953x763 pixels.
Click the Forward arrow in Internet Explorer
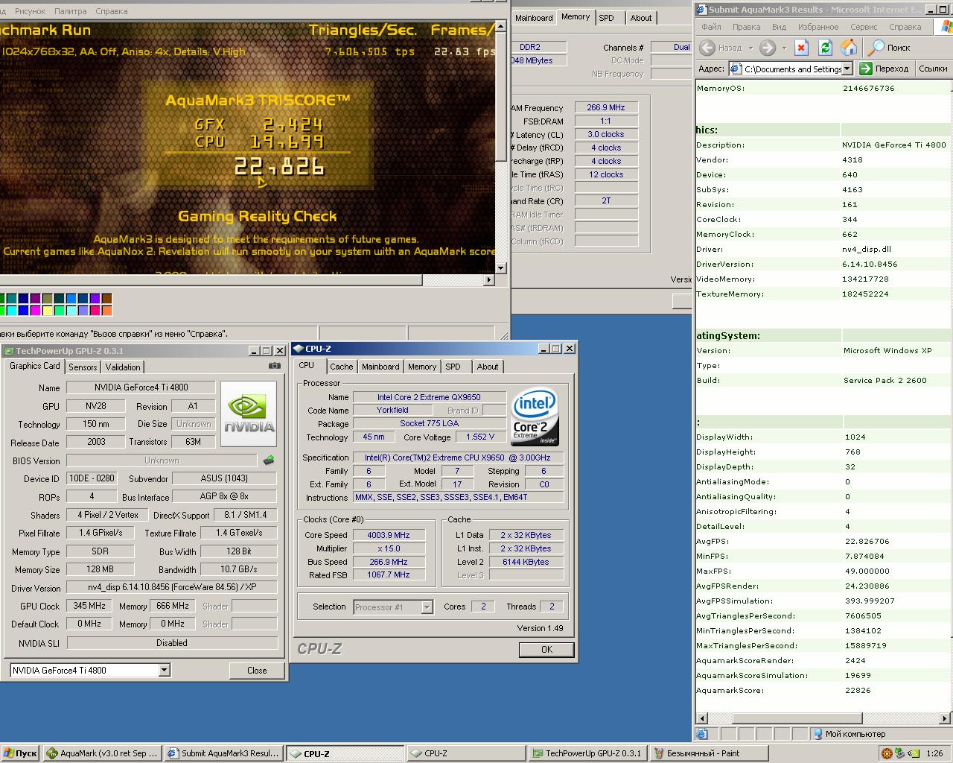(768, 48)
